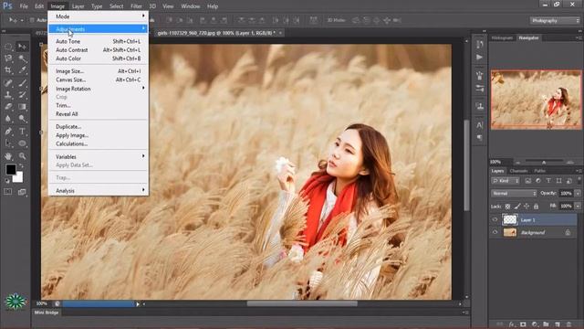Select the Zoom tool
The height and width of the screenshot is (329, 584).
point(22,156)
